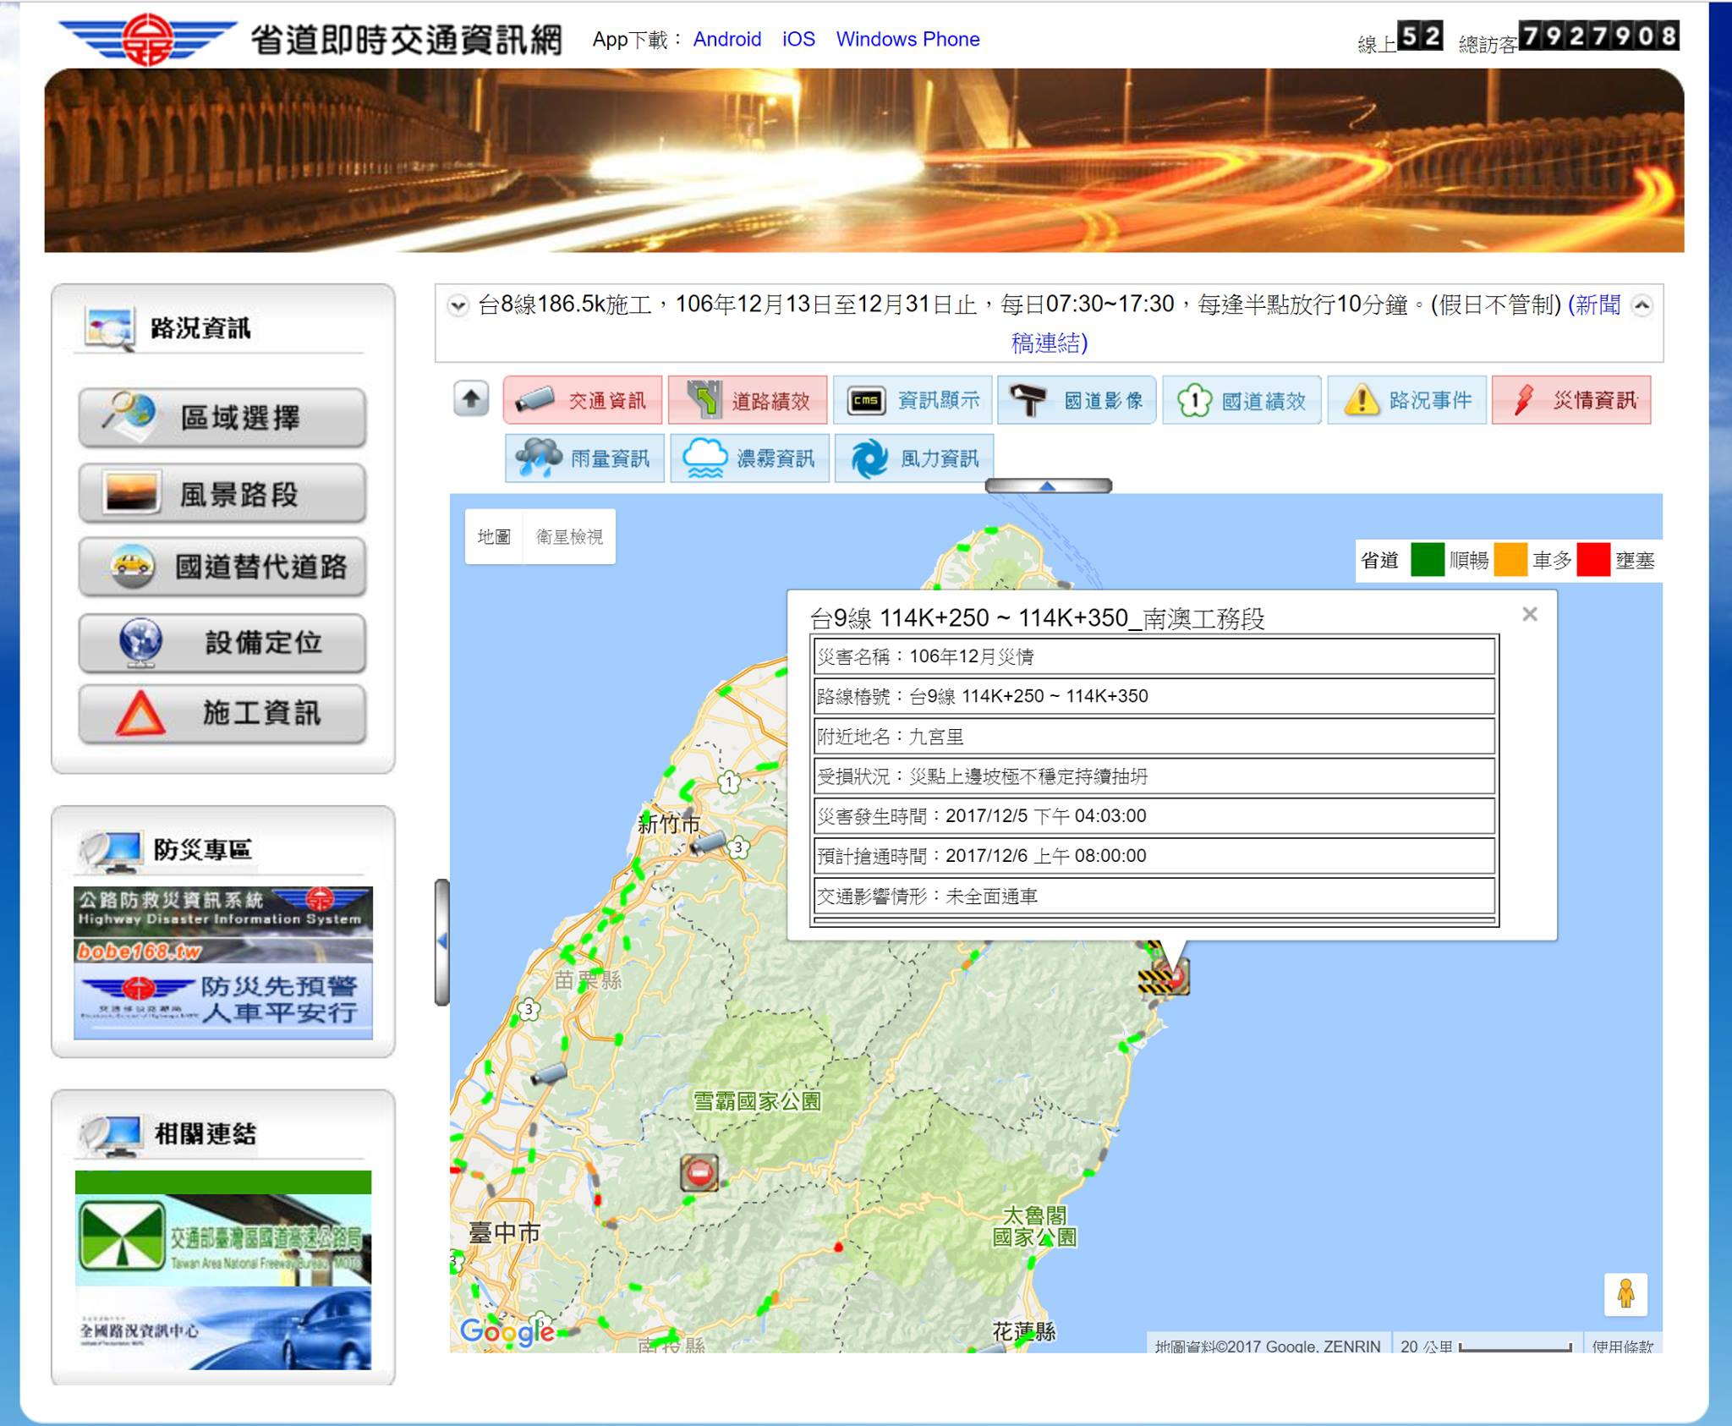Toggle the 路況事件 road event layer
Screen dimensions: 1732x1426
pyautogui.click(x=1406, y=400)
